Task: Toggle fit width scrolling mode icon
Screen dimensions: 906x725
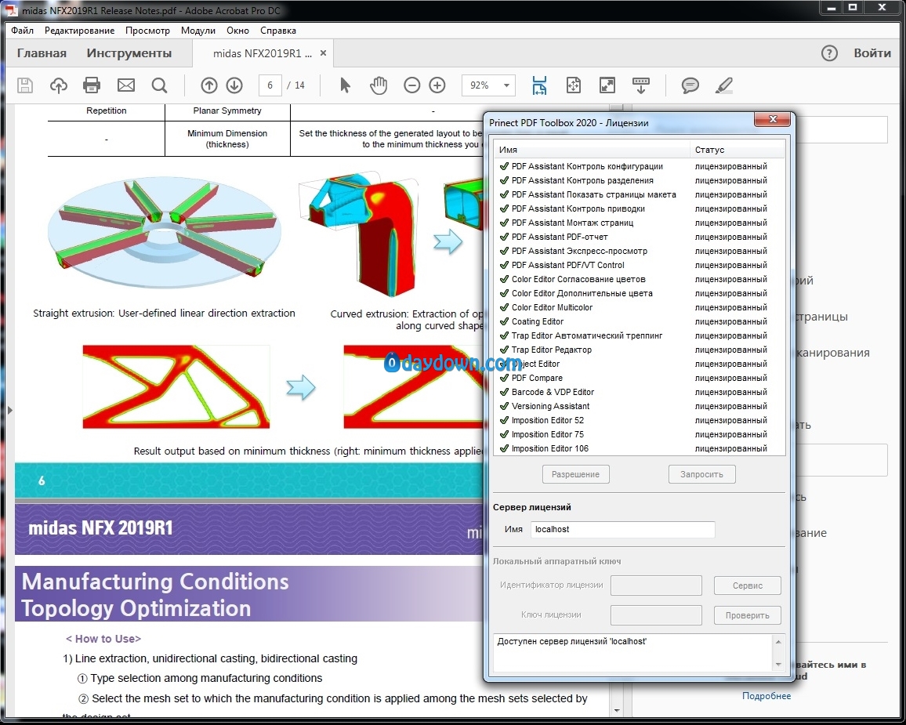Action: pyautogui.click(x=539, y=85)
